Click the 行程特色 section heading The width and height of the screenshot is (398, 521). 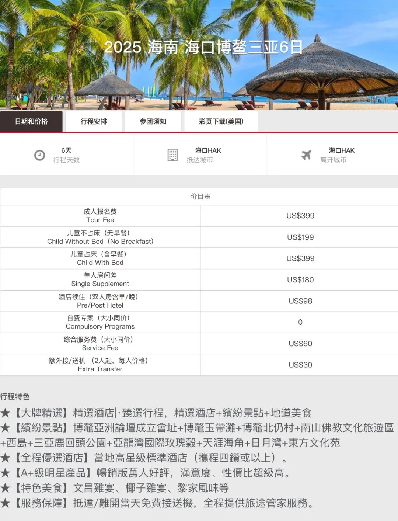(15, 396)
